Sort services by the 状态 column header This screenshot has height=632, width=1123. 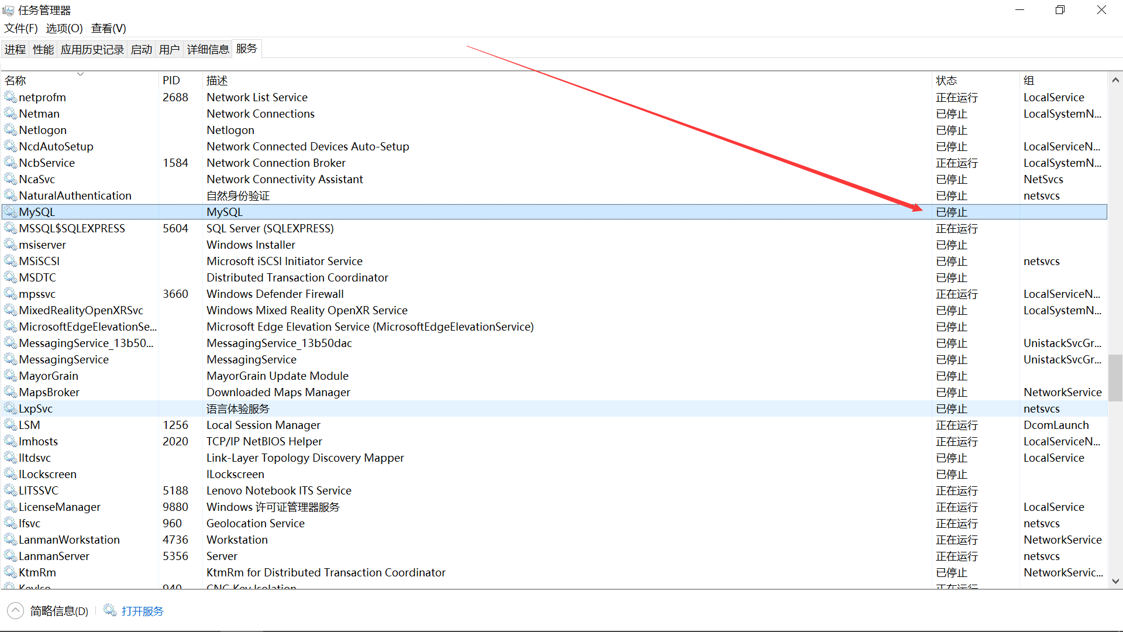point(946,80)
